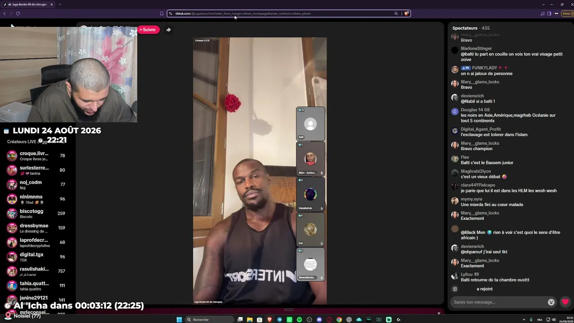Viewport: 574px width, 323px height.
Task: Show hidden system tray icons chevron
Action: [x=524, y=319]
